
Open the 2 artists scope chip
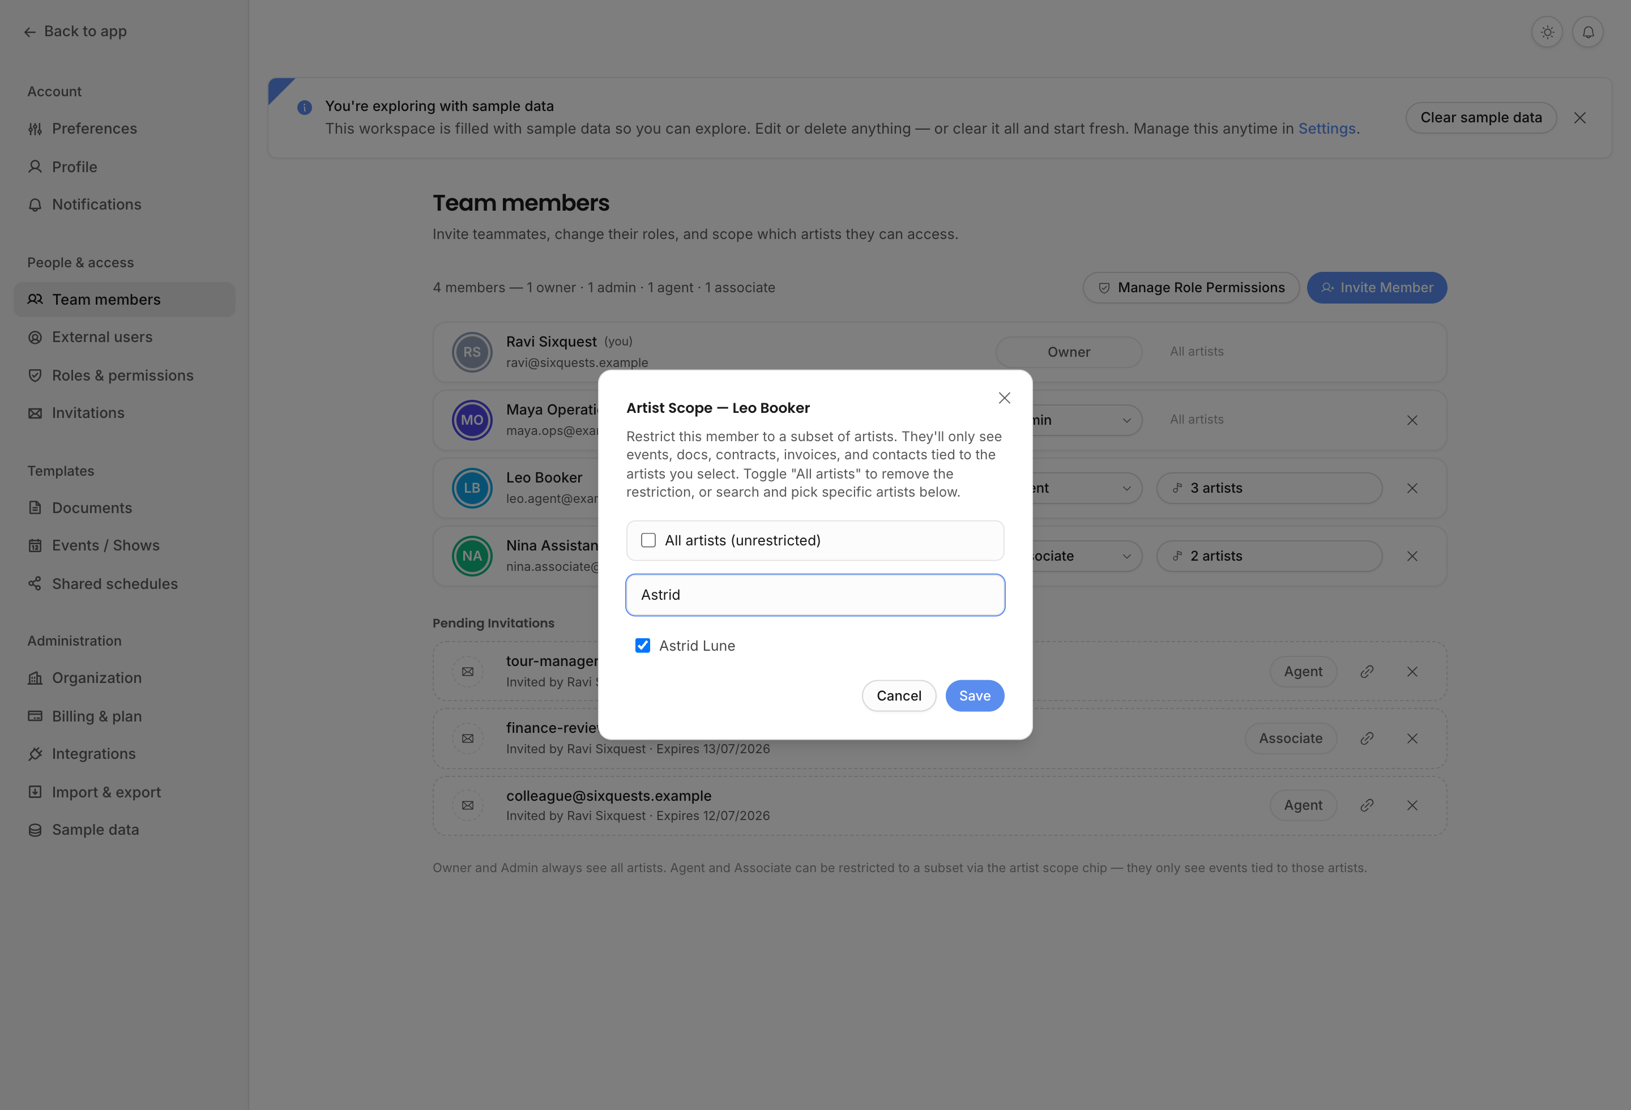pyautogui.click(x=1269, y=556)
